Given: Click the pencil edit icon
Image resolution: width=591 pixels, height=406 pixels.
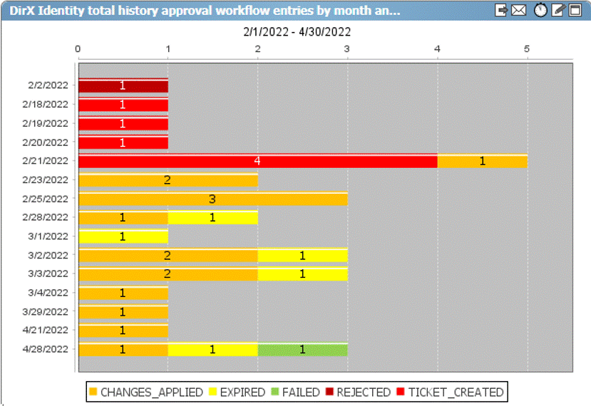Looking at the screenshot, I should (558, 10).
